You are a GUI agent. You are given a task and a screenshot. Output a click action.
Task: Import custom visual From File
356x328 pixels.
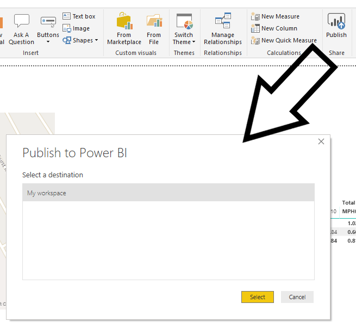click(154, 29)
